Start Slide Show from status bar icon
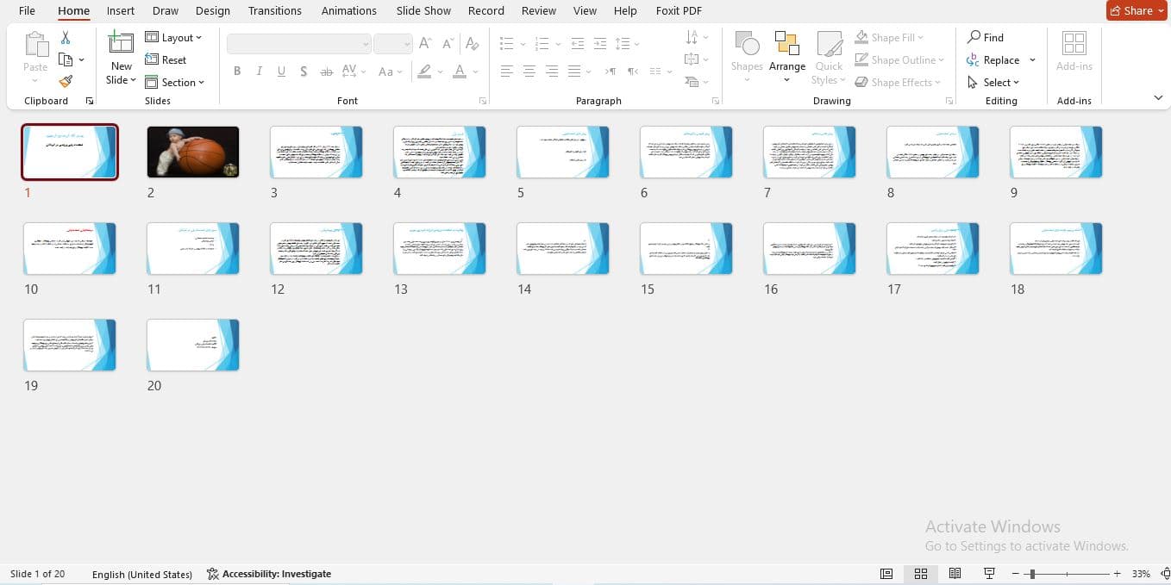The width and height of the screenshot is (1171, 585). click(989, 574)
